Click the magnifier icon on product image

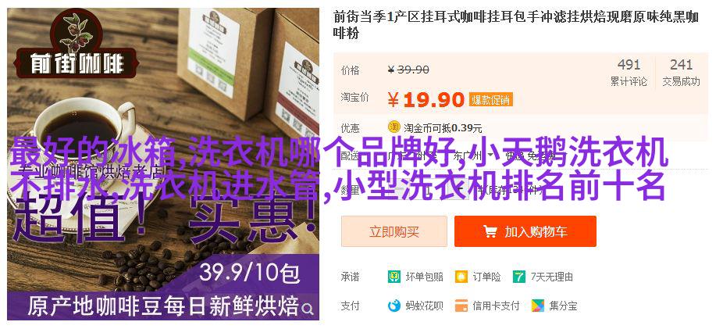pyautogui.click(x=308, y=308)
